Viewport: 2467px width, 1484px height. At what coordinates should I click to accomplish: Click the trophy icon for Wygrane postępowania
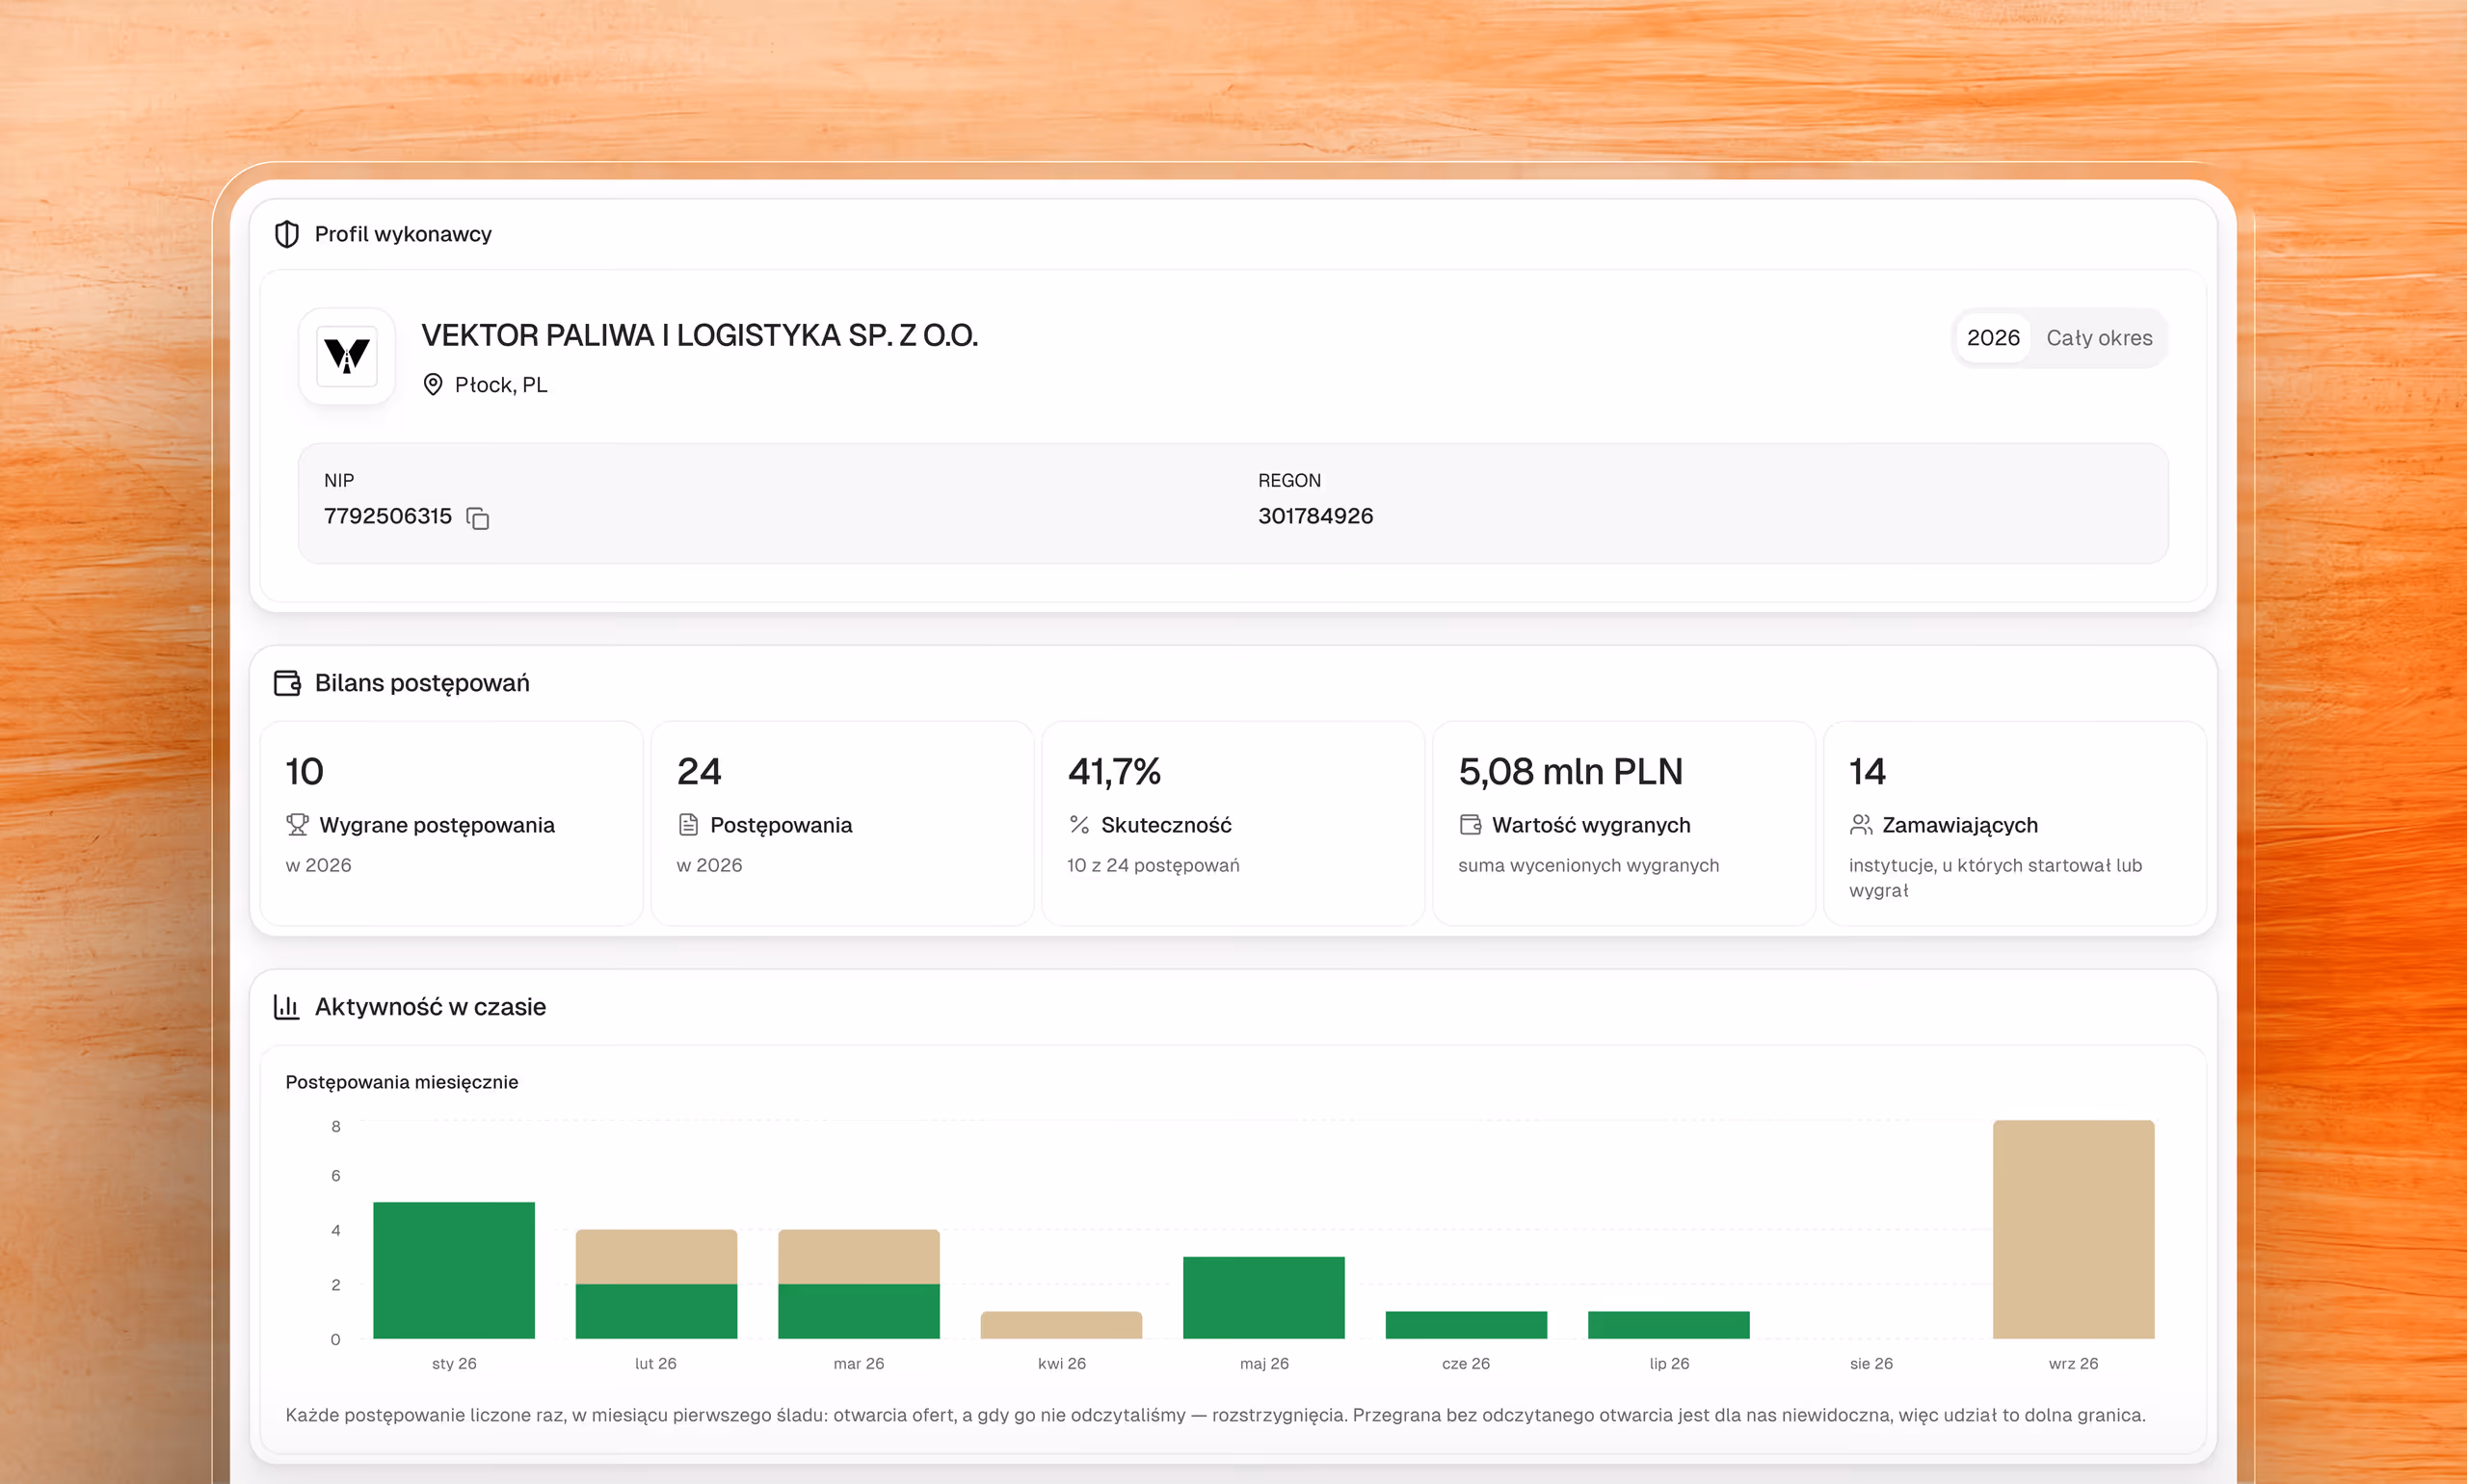(297, 825)
